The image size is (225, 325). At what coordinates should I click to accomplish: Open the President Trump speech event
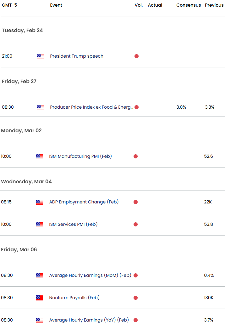tap(77, 56)
